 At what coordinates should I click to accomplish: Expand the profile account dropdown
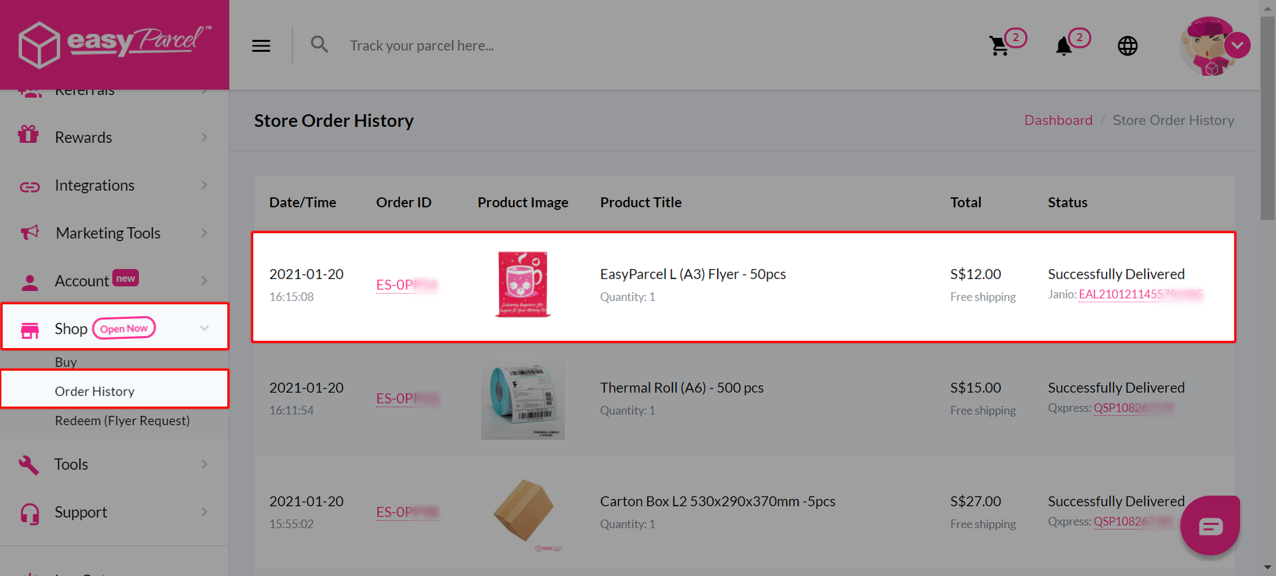tap(1237, 45)
